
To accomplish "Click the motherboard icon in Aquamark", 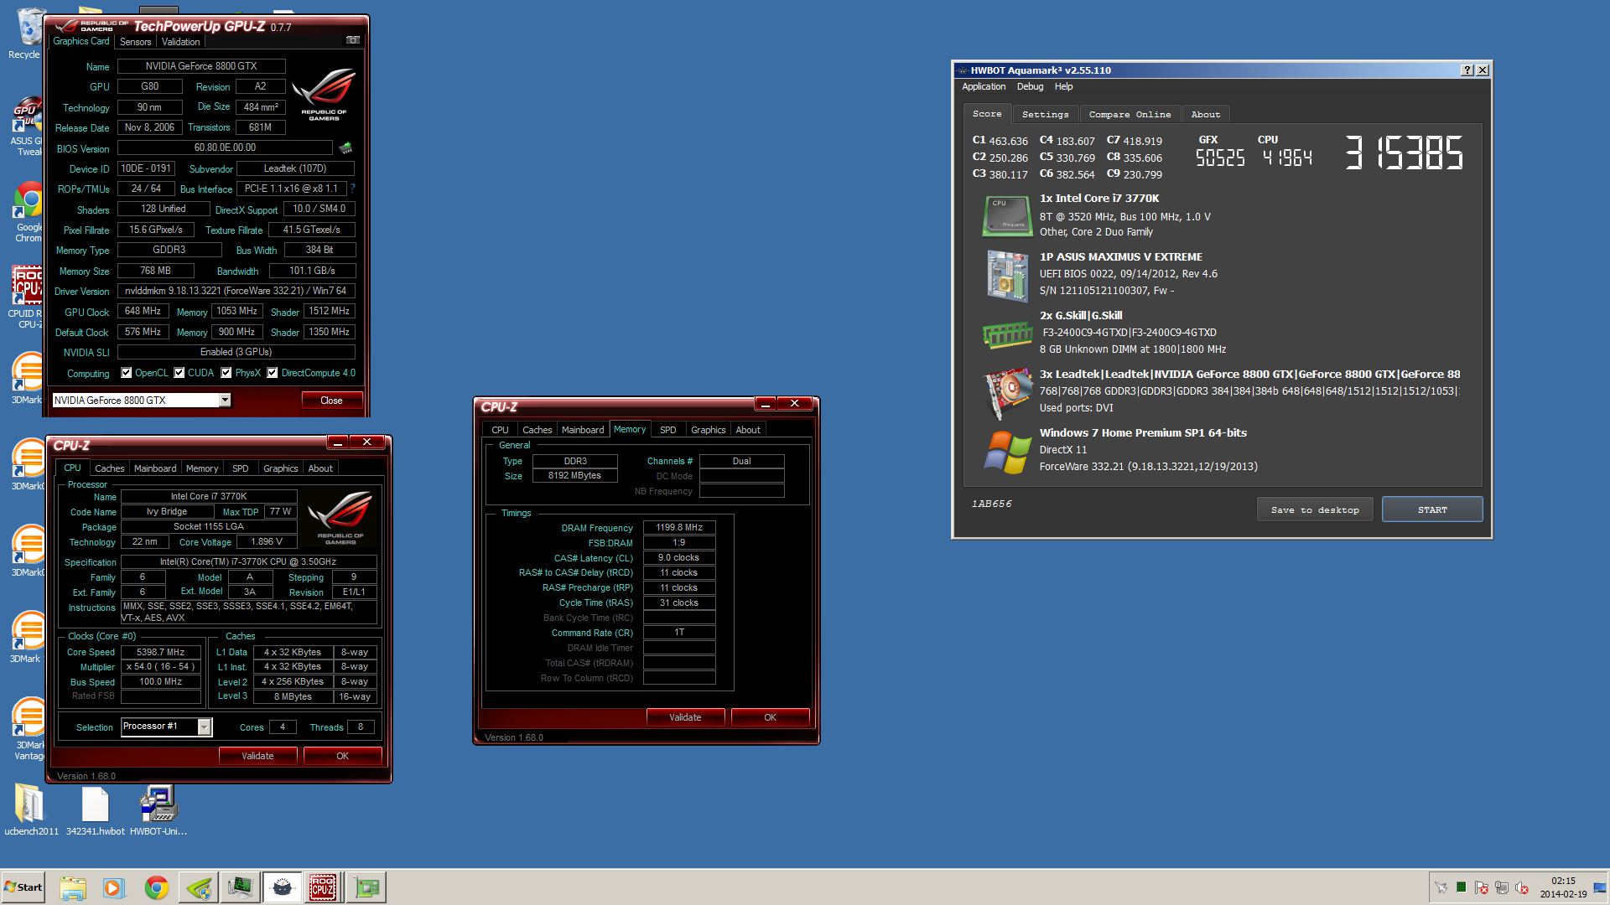I will coord(1007,276).
